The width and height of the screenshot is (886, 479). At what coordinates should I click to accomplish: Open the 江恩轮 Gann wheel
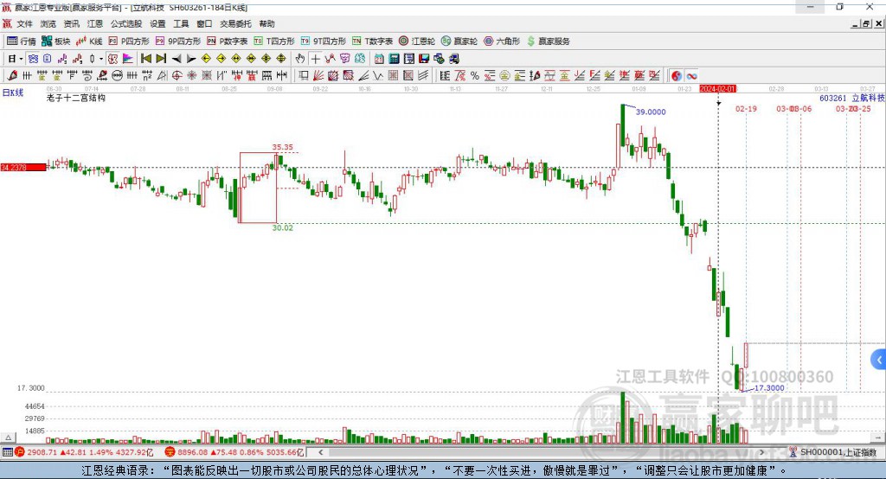[417, 42]
